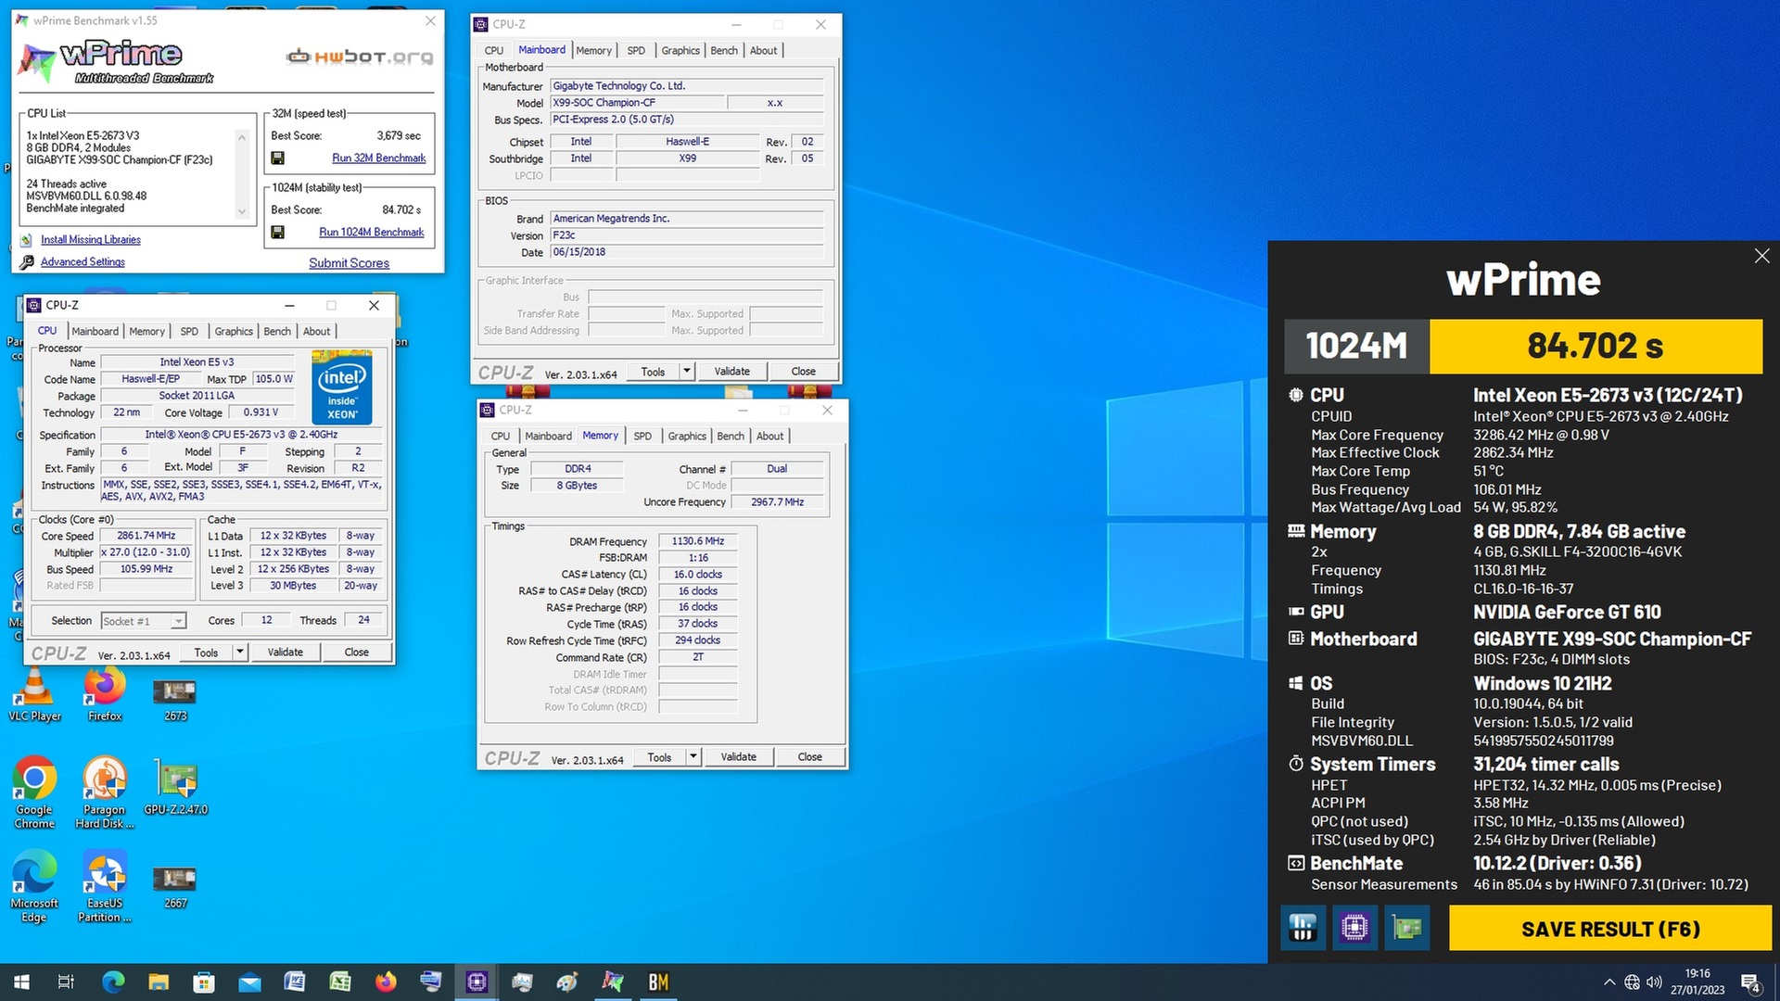Open the BenchMate GPU card icon
The height and width of the screenshot is (1001, 1780).
click(x=1406, y=928)
